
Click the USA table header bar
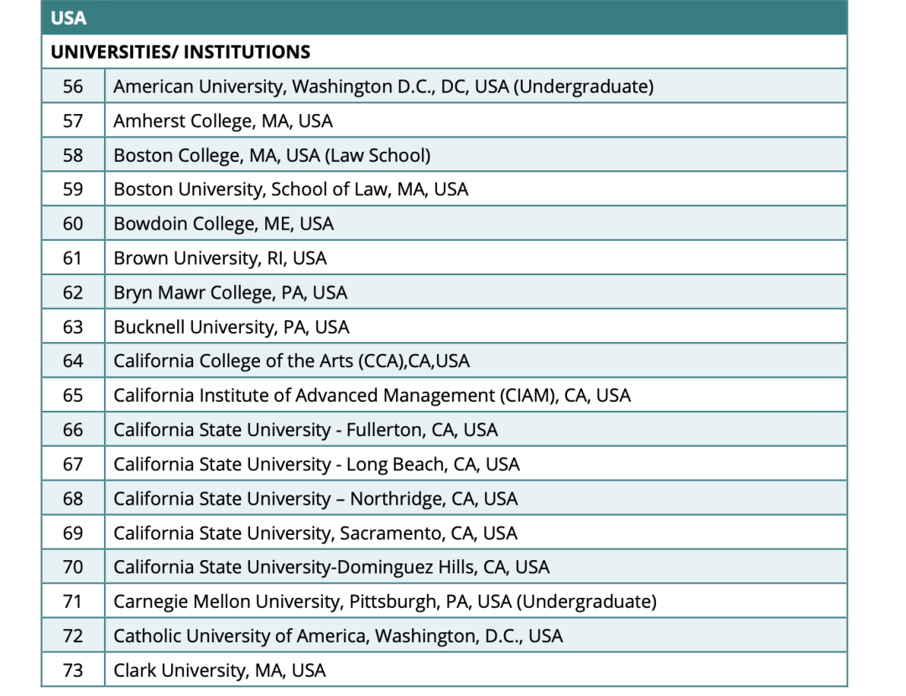tap(444, 18)
